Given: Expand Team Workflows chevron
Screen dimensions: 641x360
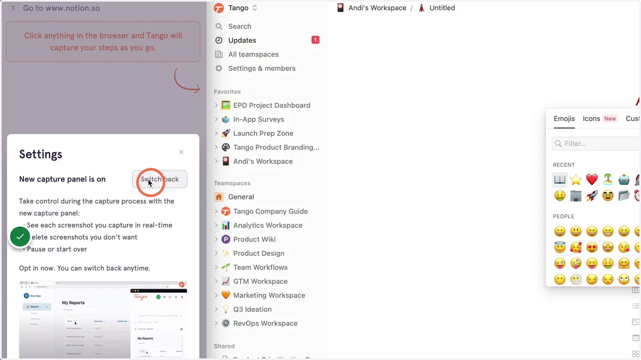Looking at the screenshot, I should click(x=216, y=267).
